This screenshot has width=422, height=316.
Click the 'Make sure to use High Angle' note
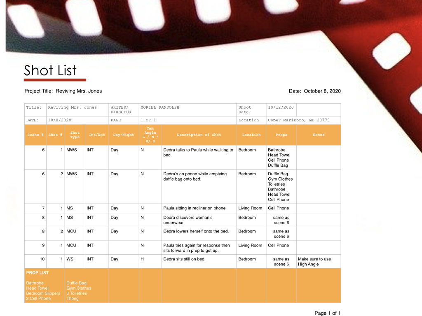click(314, 262)
